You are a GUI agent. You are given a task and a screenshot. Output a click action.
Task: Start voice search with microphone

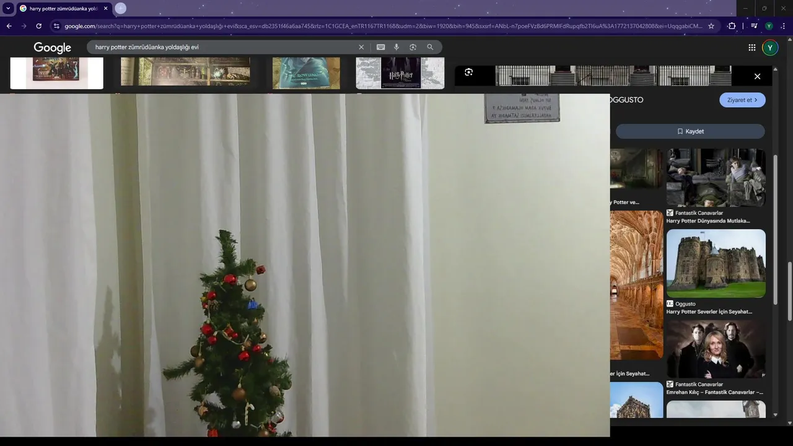(396, 47)
